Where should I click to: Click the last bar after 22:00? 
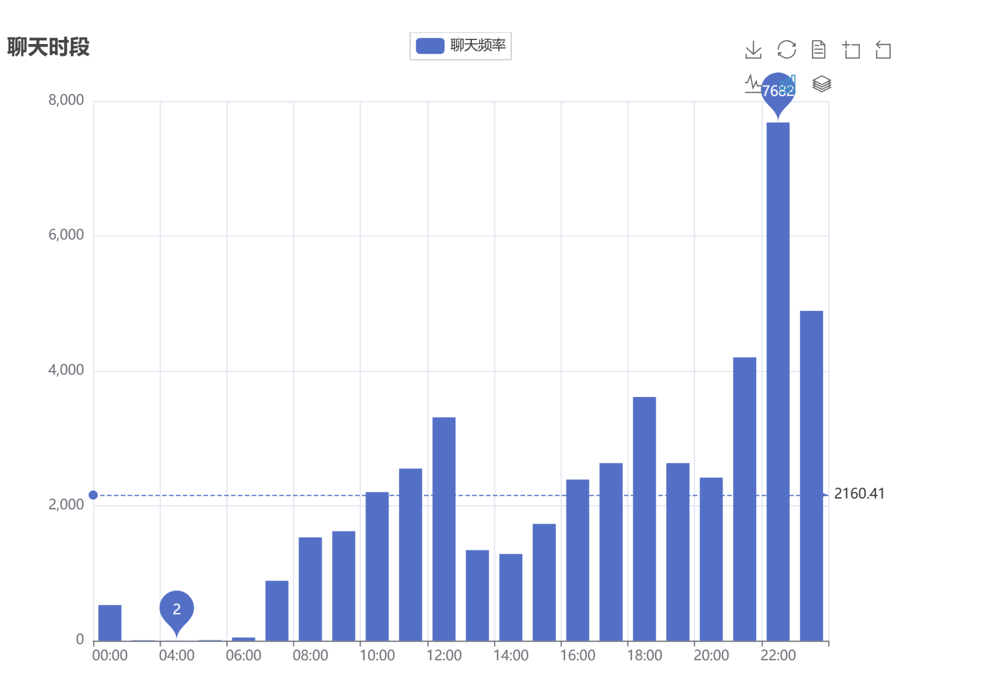[811, 476]
